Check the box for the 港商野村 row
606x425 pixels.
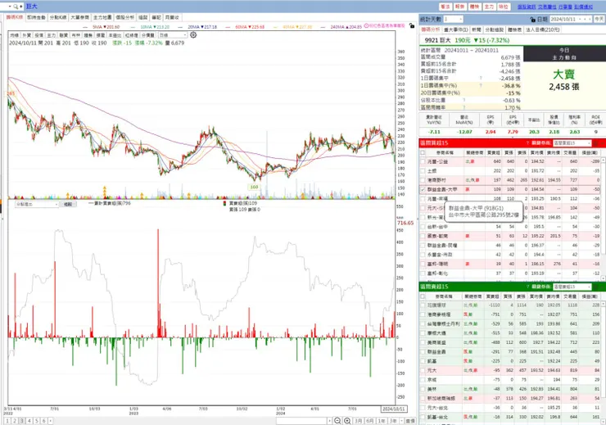point(423,180)
